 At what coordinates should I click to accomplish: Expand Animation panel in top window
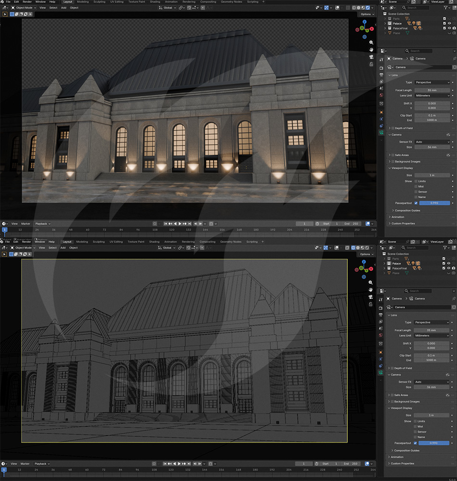click(x=398, y=217)
